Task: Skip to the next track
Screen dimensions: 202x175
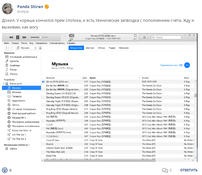Action: click(24, 37)
